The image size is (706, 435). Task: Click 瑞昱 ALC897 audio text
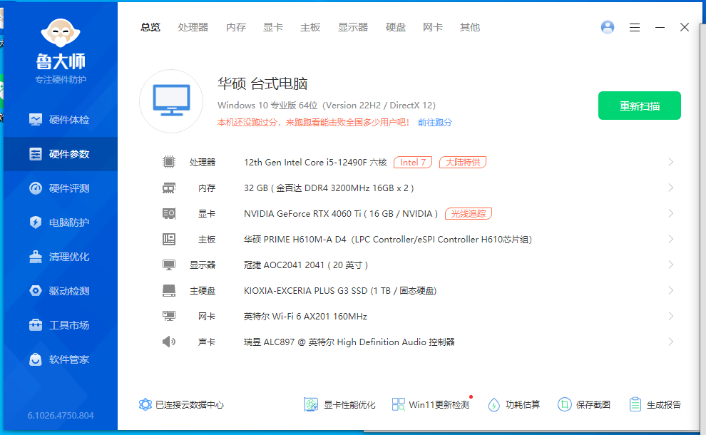349,342
